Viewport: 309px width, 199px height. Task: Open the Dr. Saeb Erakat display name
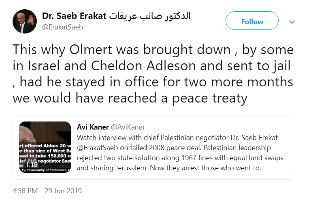click(x=74, y=16)
